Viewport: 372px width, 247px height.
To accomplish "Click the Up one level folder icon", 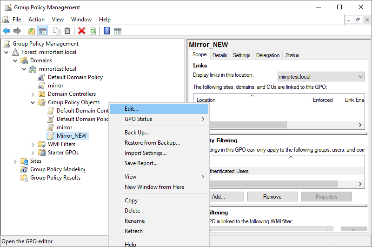I will point(32,31).
